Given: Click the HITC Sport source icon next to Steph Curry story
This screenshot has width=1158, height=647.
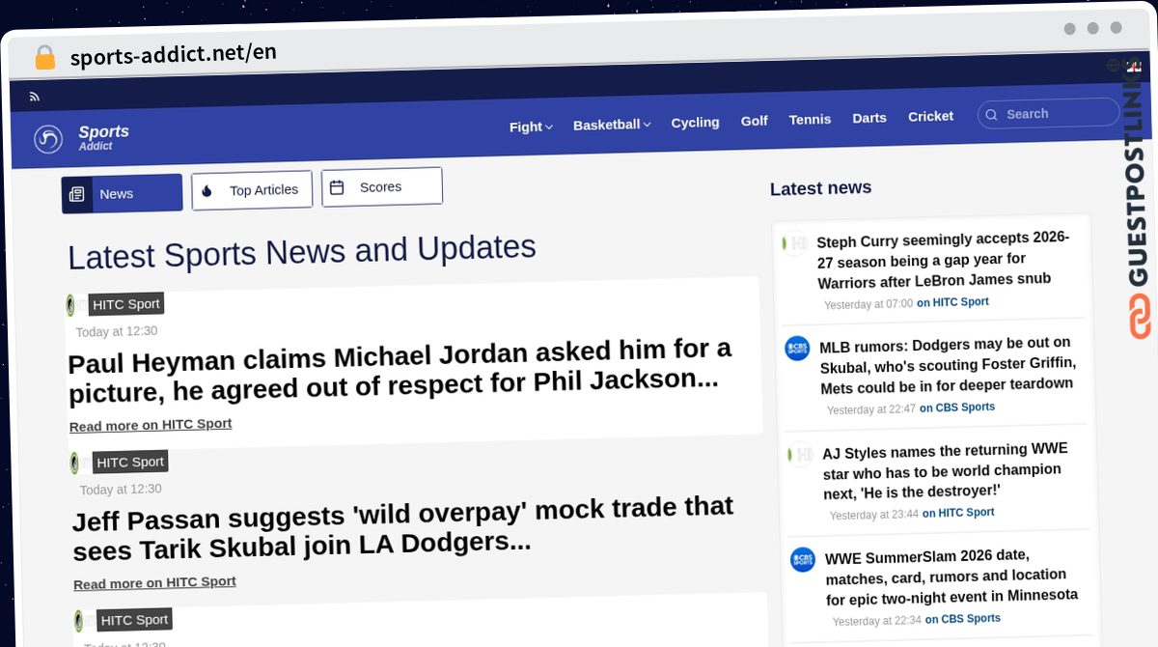Looking at the screenshot, I should tap(796, 243).
